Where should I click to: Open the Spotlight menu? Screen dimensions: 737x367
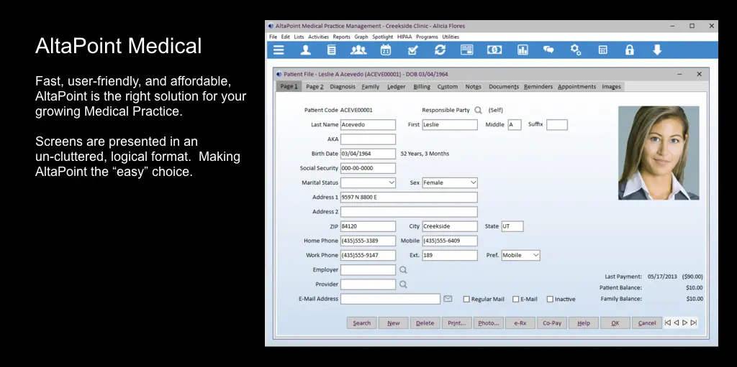tap(383, 37)
